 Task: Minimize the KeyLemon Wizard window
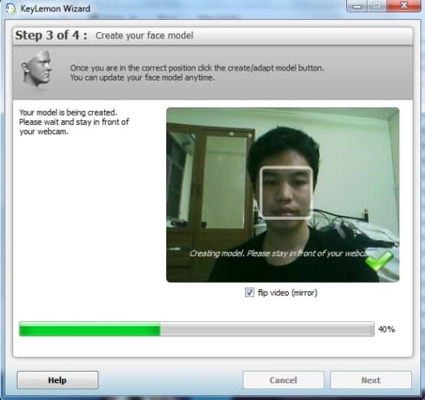pyautogui.click(x=357, y=5)
